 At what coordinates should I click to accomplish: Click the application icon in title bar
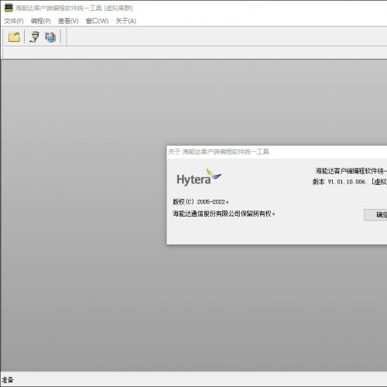[x=9, y=8]
